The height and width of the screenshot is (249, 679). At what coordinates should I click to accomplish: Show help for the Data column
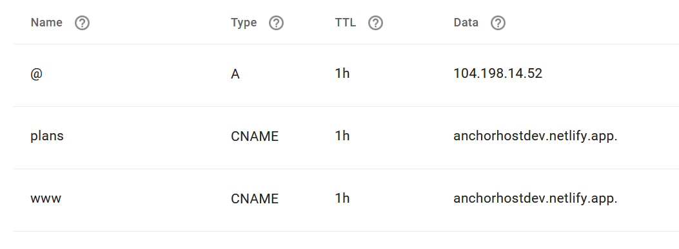pos(498,23)
